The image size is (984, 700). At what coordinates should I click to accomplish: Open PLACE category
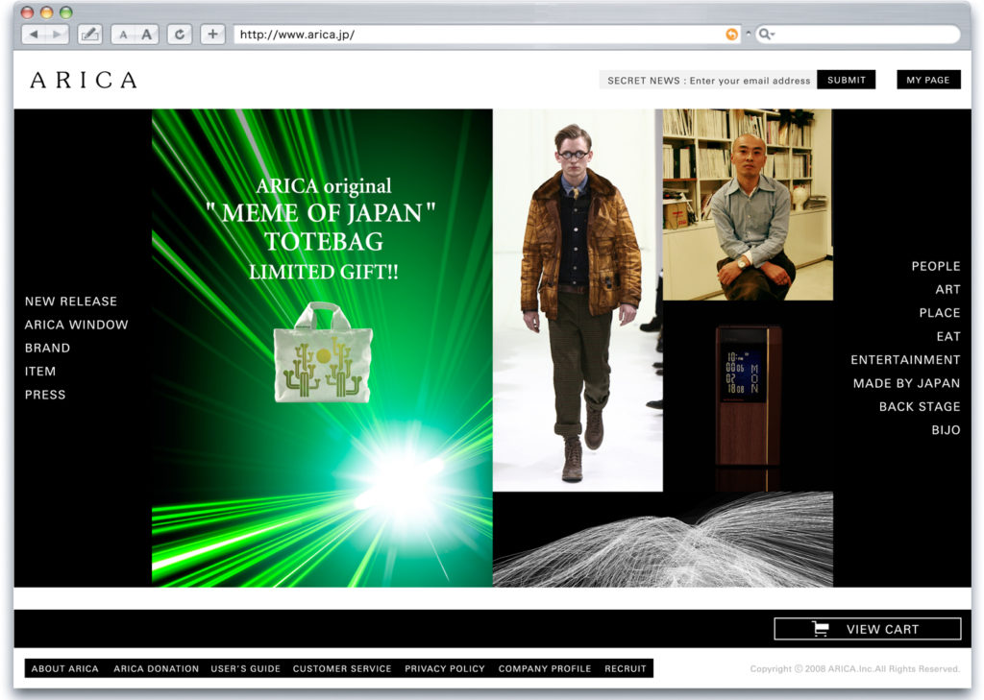(940, 312)
